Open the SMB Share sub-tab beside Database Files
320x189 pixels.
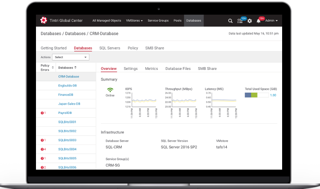pyautogui.click(x=207, y=69)
